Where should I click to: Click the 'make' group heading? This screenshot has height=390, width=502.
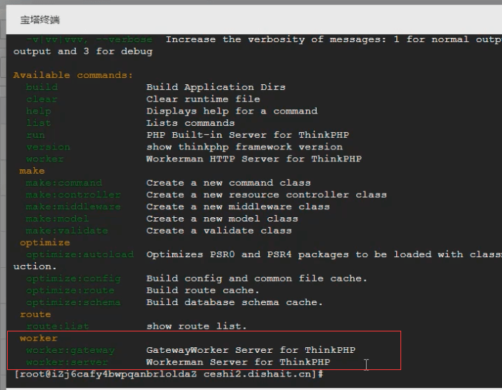point(32,171)
